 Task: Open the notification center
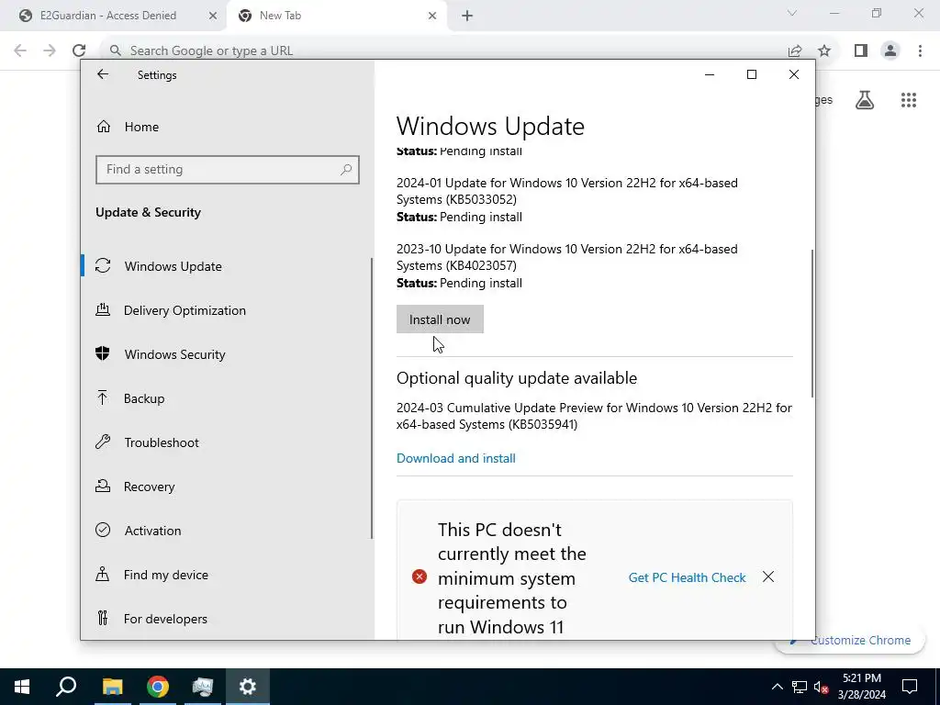point(910,687)
